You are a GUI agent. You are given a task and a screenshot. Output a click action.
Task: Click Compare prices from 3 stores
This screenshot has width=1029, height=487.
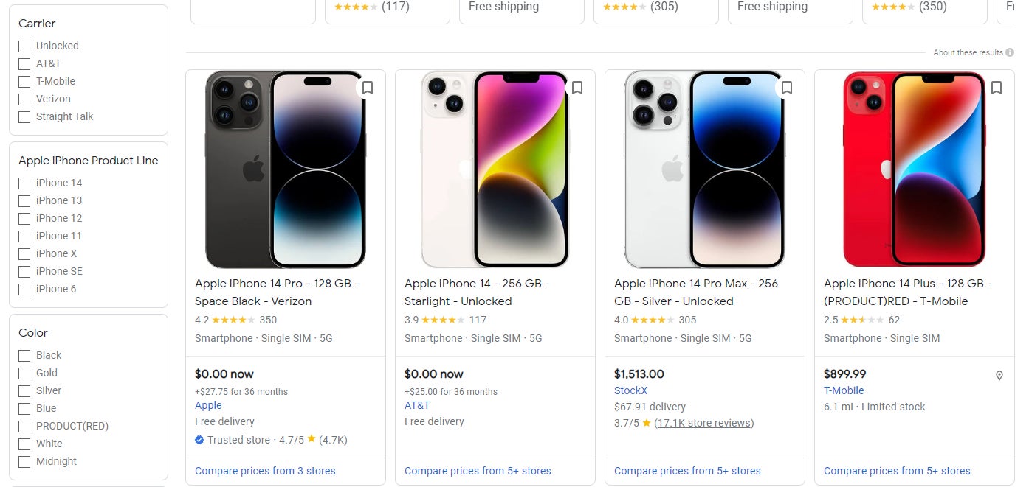[265, 470]
